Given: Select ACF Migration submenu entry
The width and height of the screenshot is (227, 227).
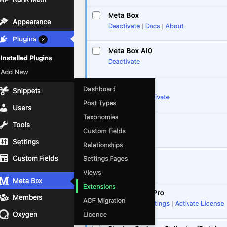Looking at the screenshot, I should [105, 201].
